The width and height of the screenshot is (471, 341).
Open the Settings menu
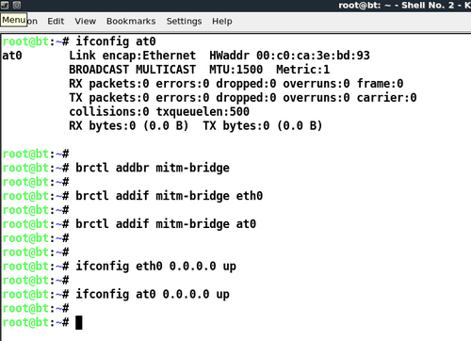(184, 22)
